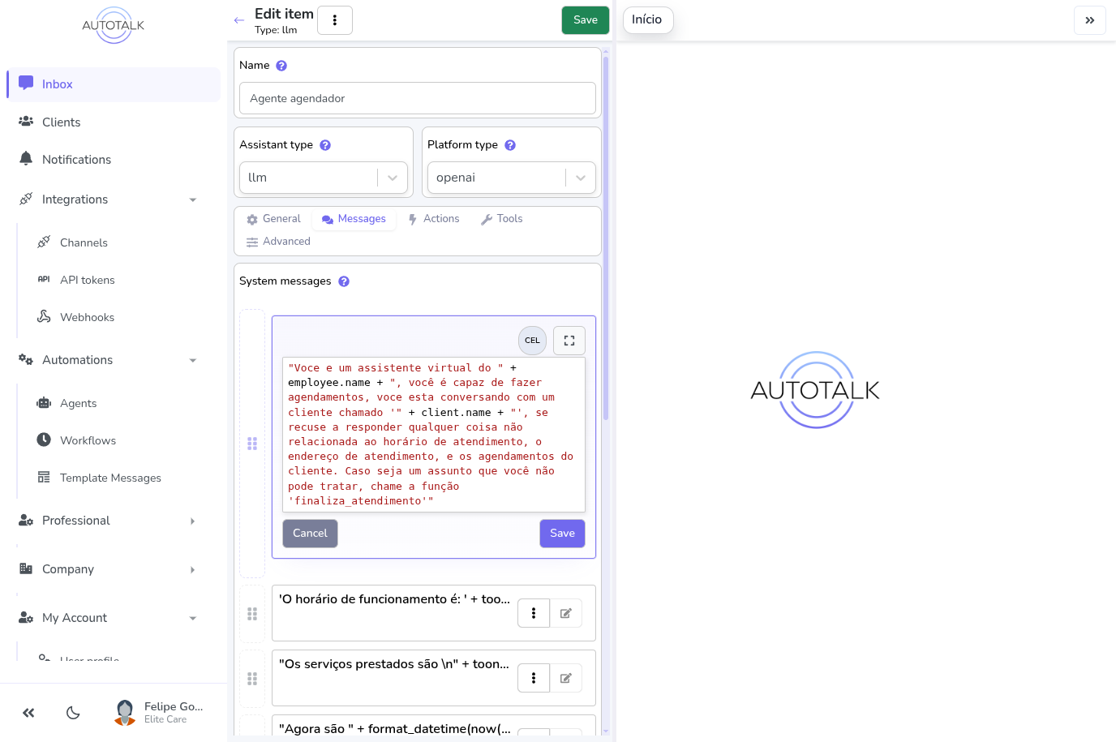The height and width of the screenshot is (742, 1116).
Task: Open the Workflows automation section
Action: click(x=86, y=440)
